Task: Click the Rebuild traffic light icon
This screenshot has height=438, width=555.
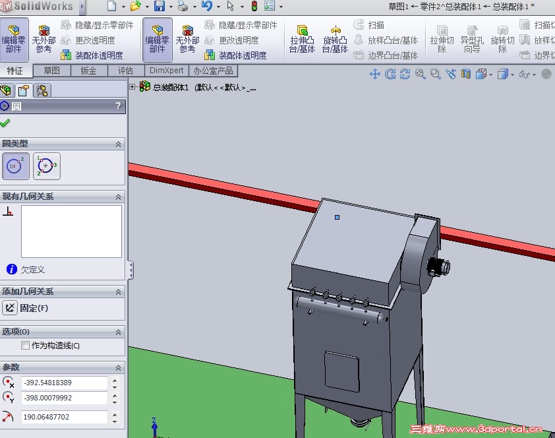Action: point(254,6)
